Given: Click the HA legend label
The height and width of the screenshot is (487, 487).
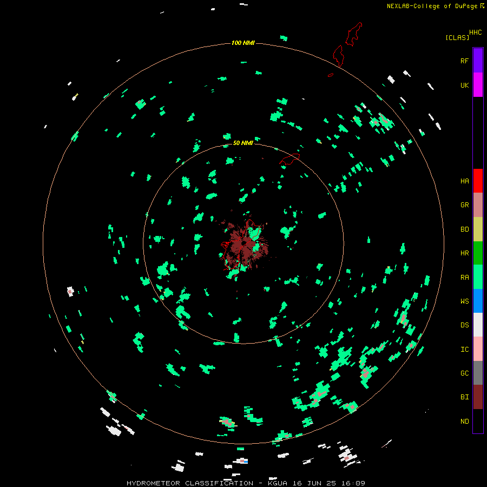Looking at the screenshot, I should pos(464,181).
